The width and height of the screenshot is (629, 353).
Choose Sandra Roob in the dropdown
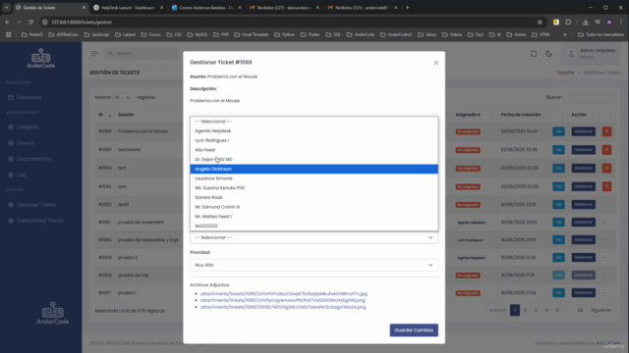(314, 197)
